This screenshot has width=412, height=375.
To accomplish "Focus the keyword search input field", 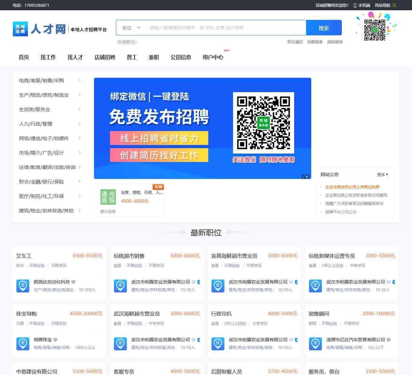I will coord(226,28).
